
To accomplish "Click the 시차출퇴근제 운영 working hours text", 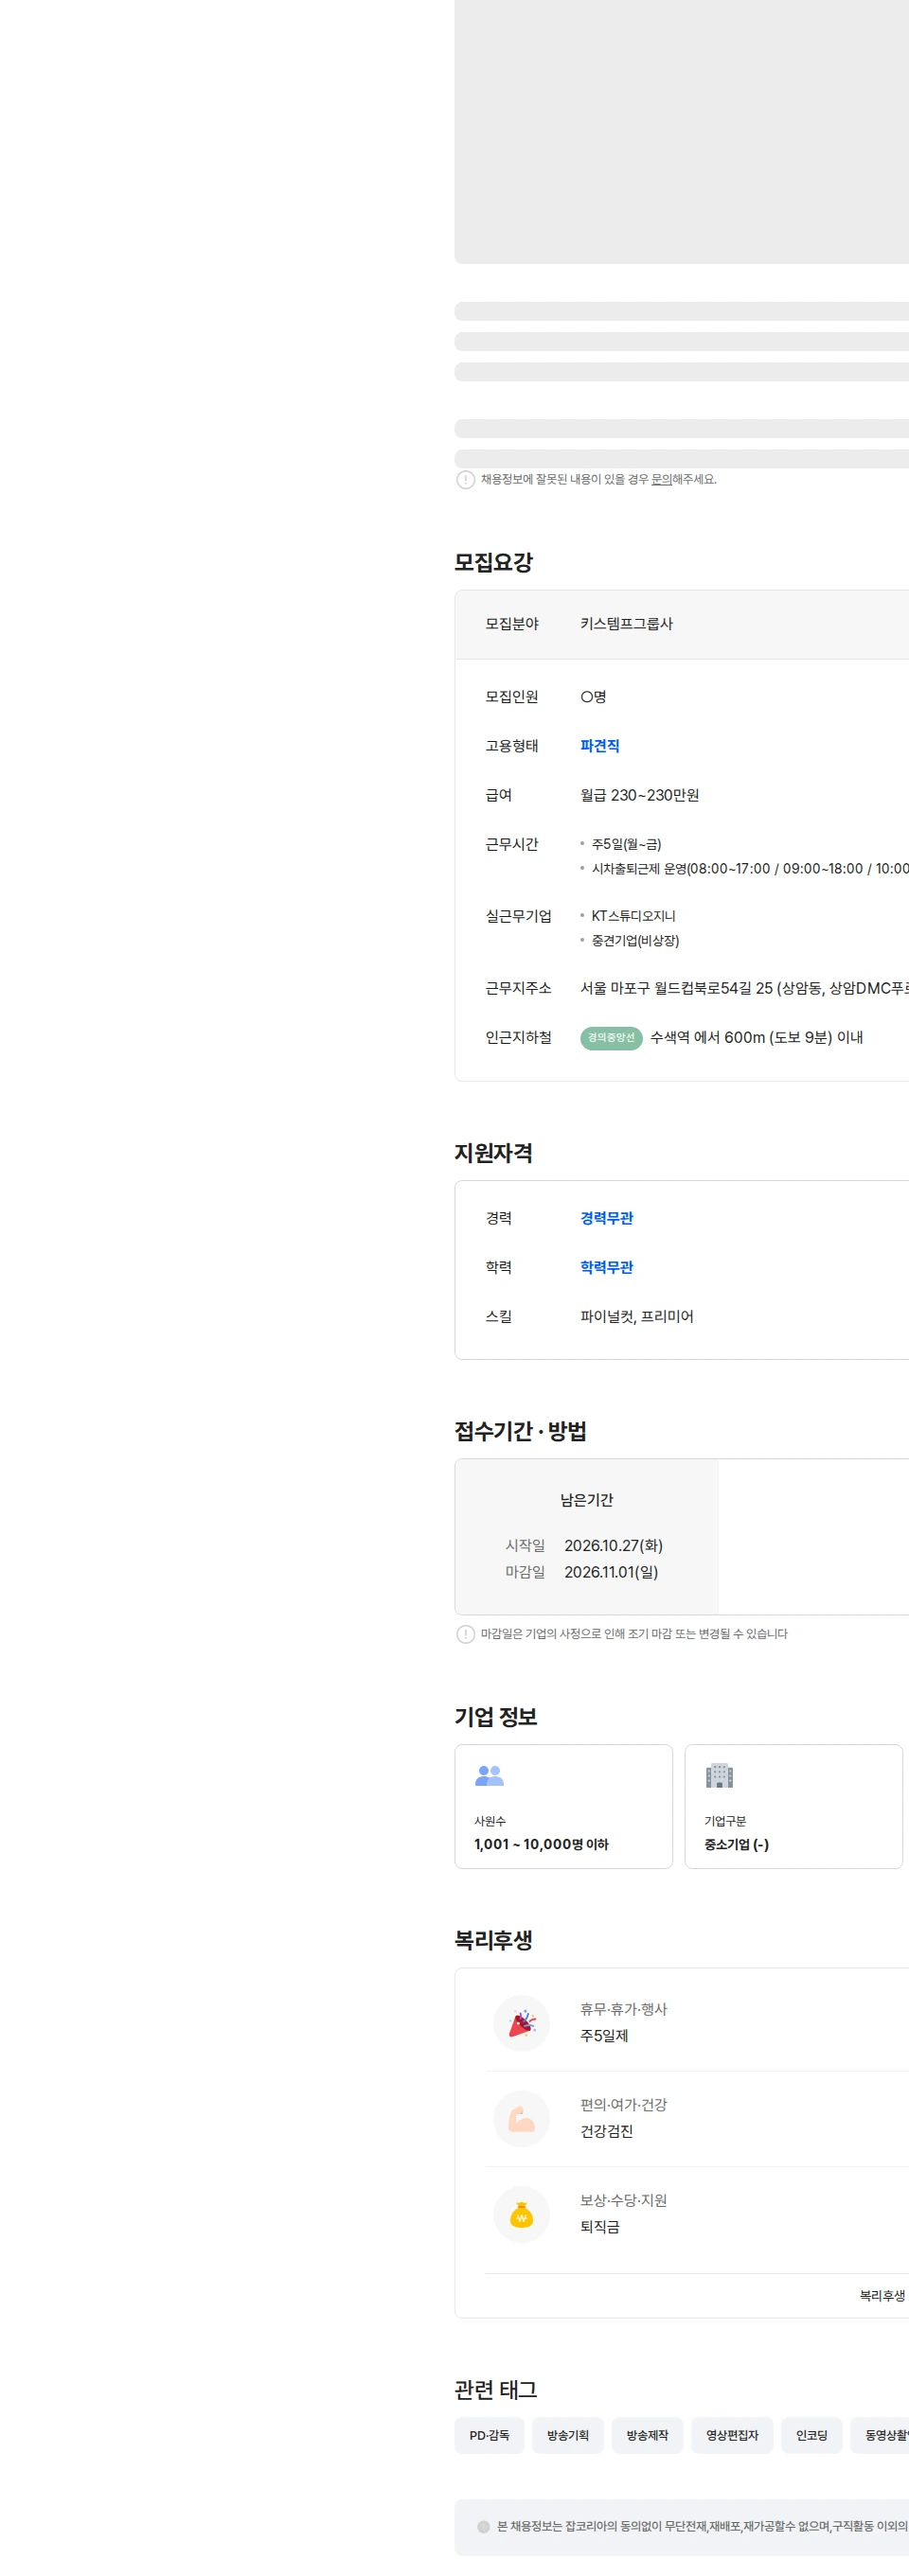I will tap(750, 868).
